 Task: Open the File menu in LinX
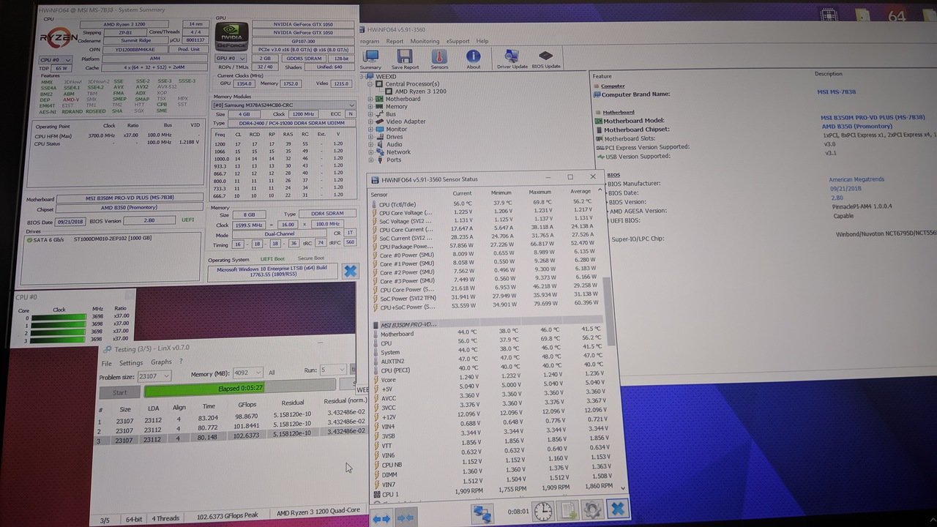point(107,364)
